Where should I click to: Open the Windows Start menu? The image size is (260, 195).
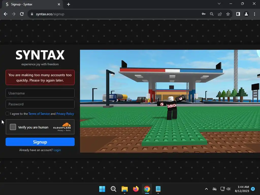tap(102, 189)
